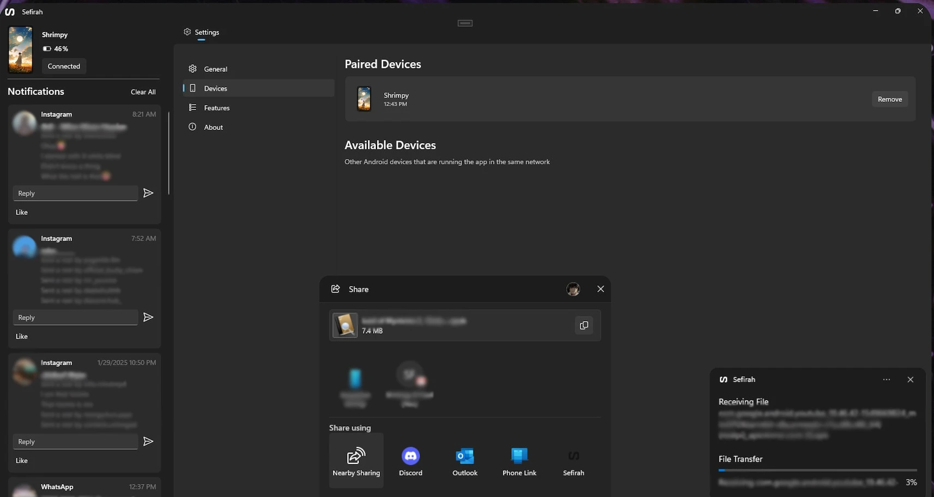Image resolution: width=934 pixels, height=497 pixels.
Task: Click the Connected status button
Action: pyautogui.click(x=64, y=66)
